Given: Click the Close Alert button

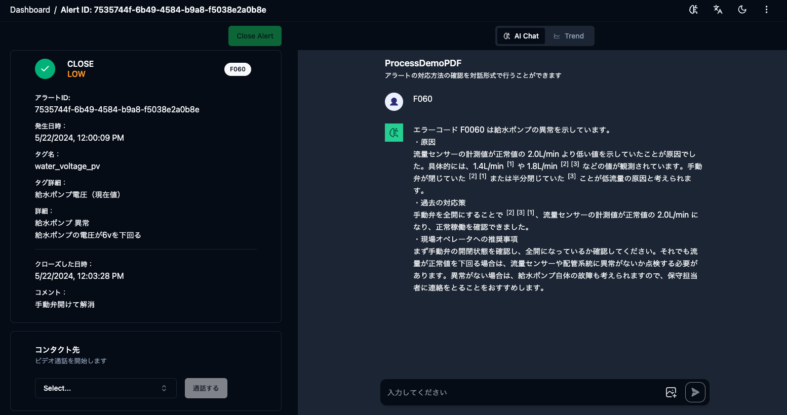Looking at the screenshot, I should [x=255, y=36].
